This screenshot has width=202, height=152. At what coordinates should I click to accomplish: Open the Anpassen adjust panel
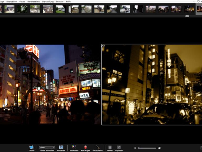pos(119,147)
